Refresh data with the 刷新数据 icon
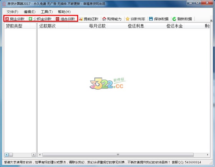This screenshot has width=215, height=167. pos(174,19)
